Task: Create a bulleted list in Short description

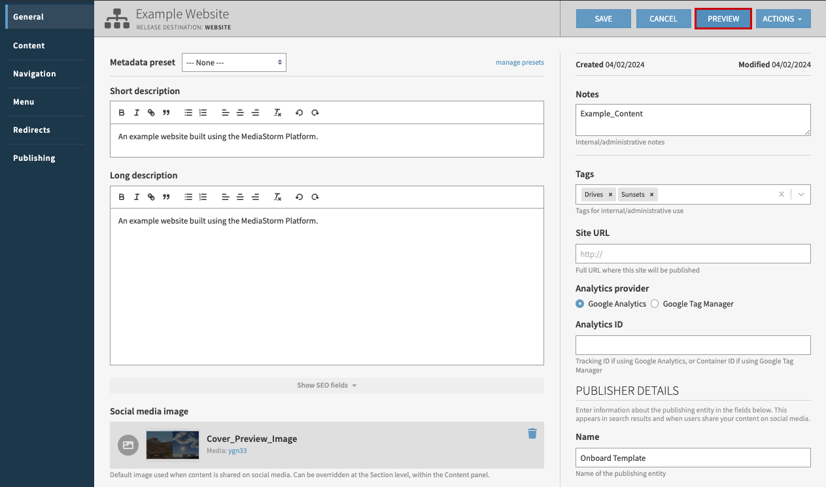Action: pos(188,112)
